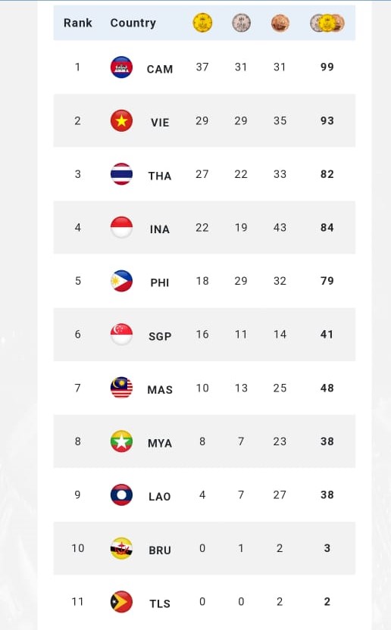The image size is (391, 630).
Task: Click the Rank column header
Action: [x=77, y=23]
